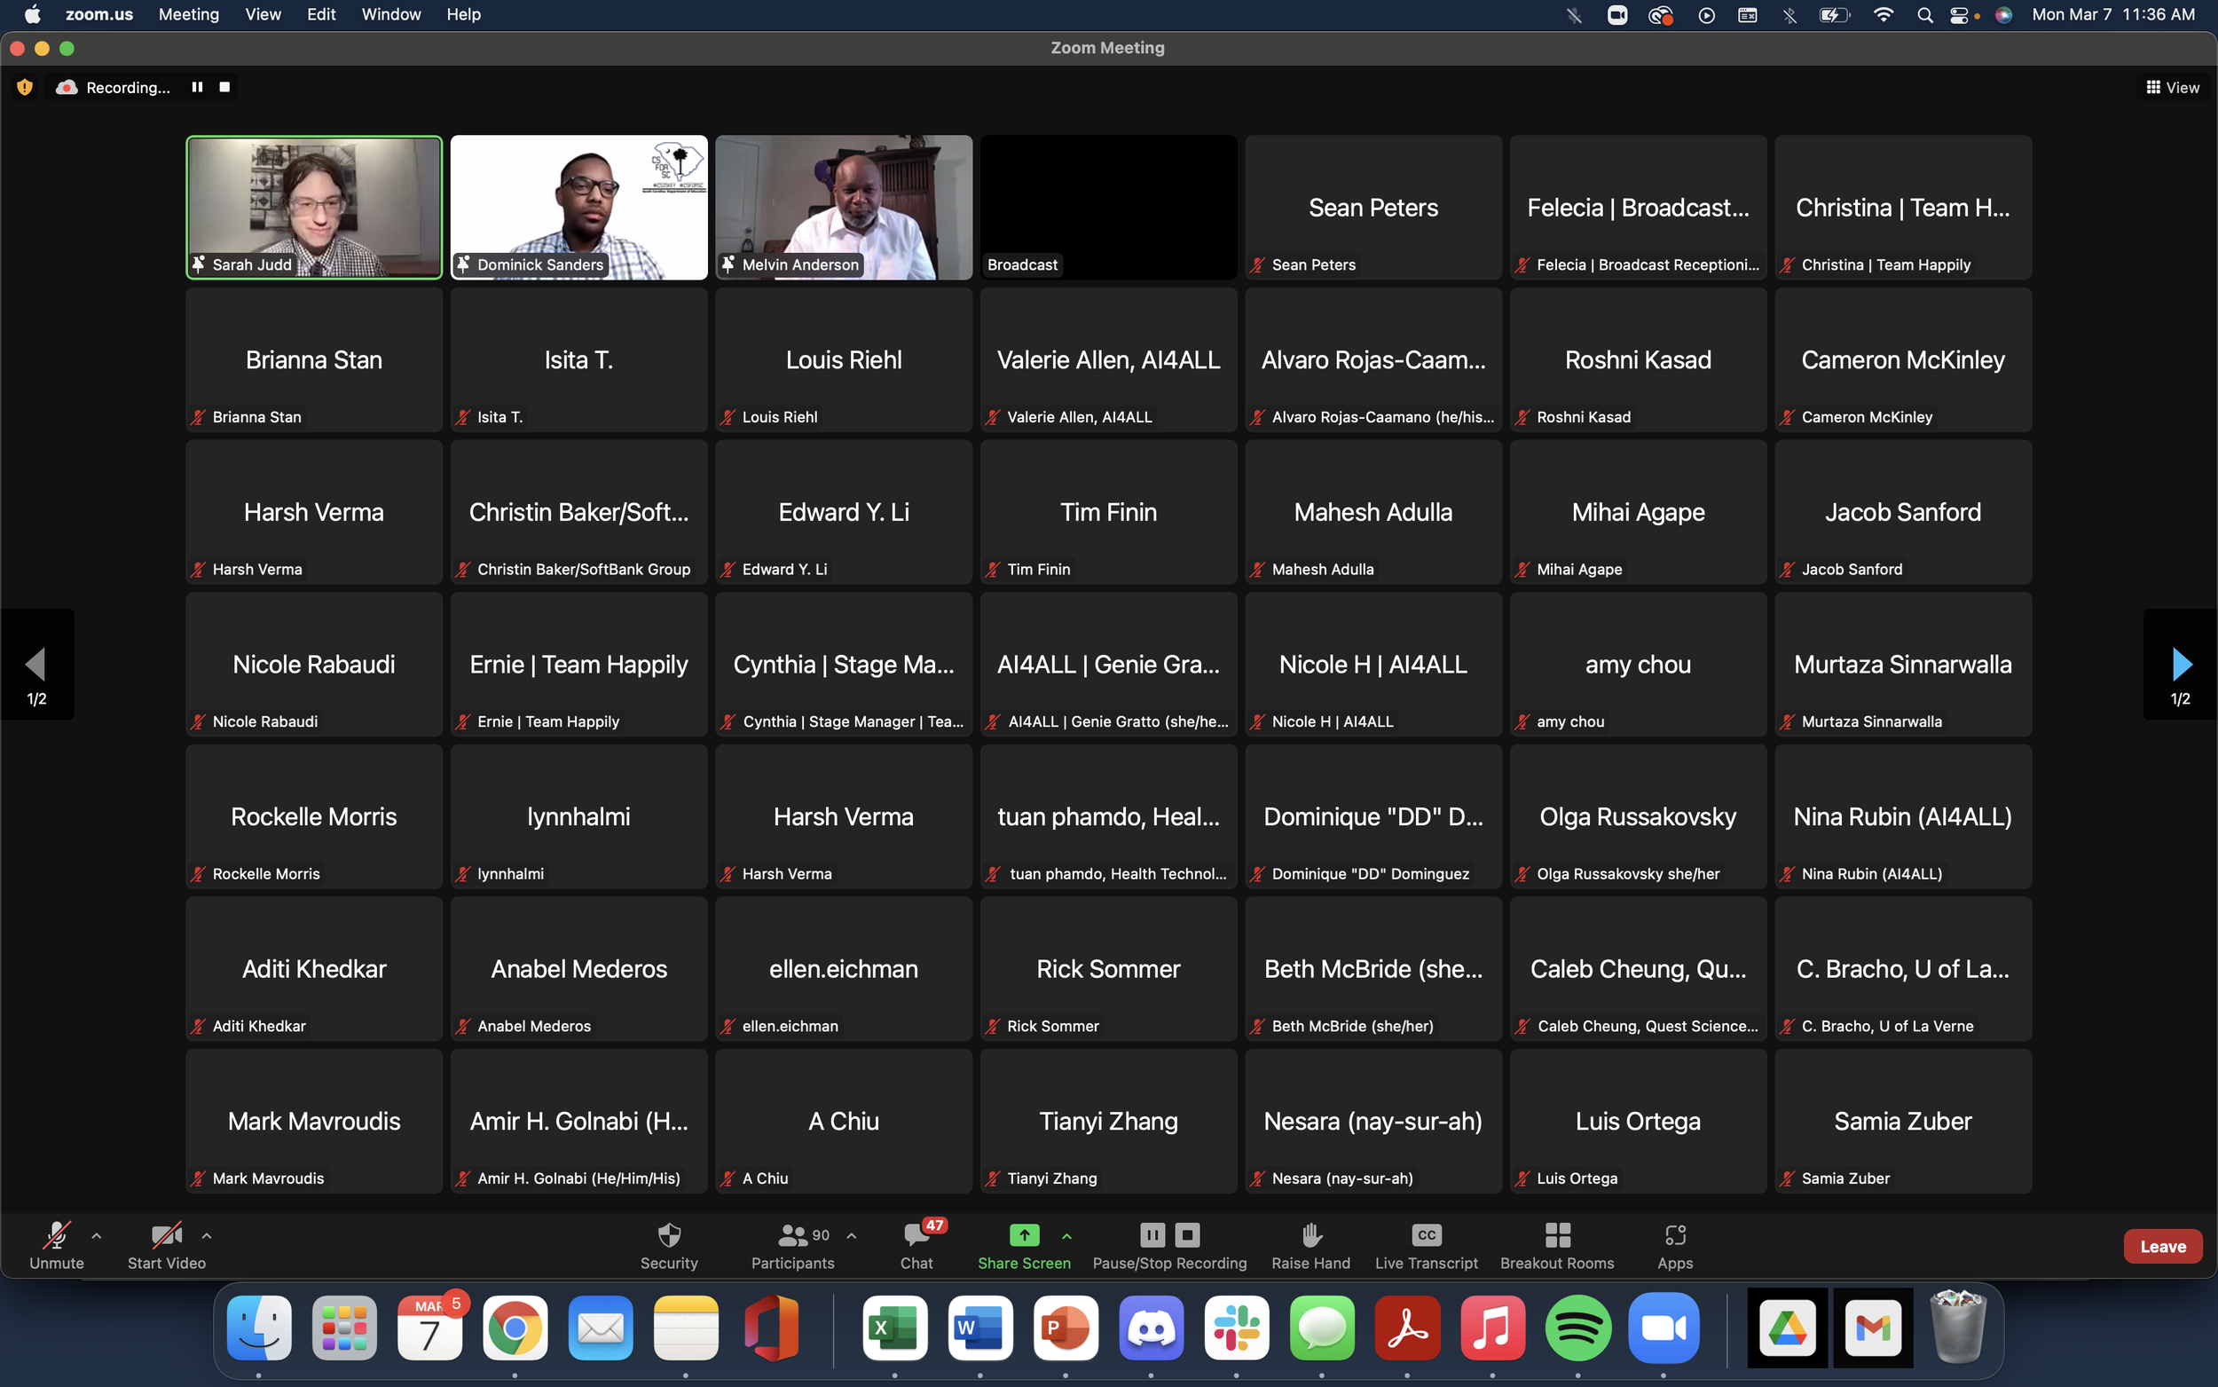Open the Music app from the Dock
The image size is (2218, 1387).
[1491, 1328]
